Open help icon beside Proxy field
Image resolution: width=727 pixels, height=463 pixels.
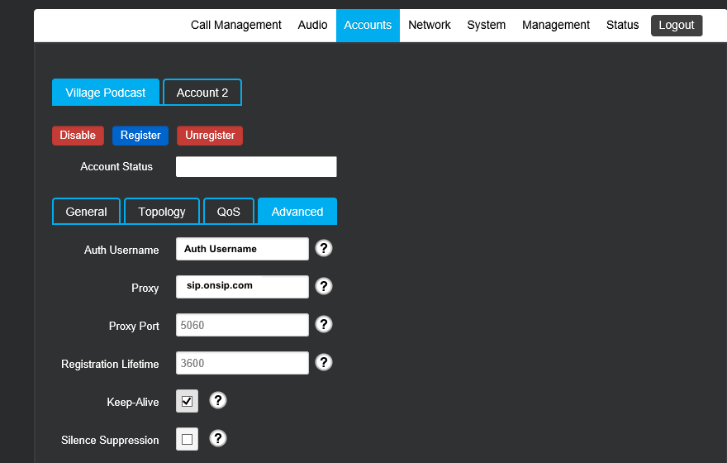[x=324, y=286]
